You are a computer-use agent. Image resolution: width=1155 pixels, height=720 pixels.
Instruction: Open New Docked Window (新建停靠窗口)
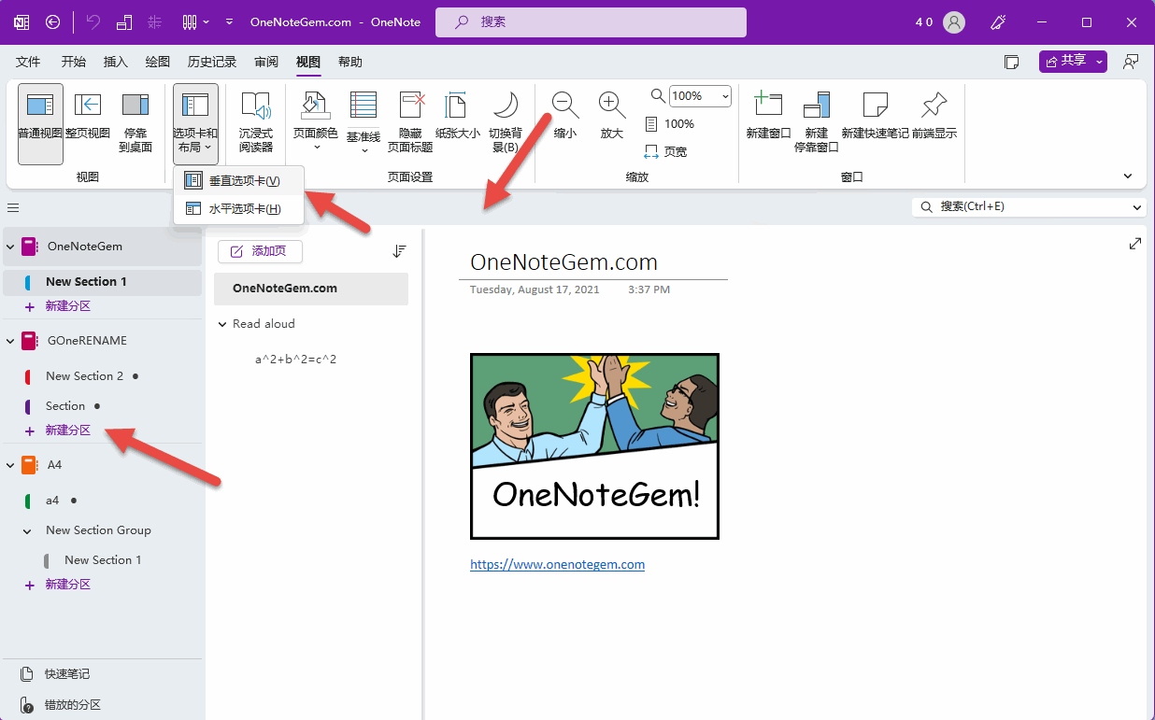[816, 123]
